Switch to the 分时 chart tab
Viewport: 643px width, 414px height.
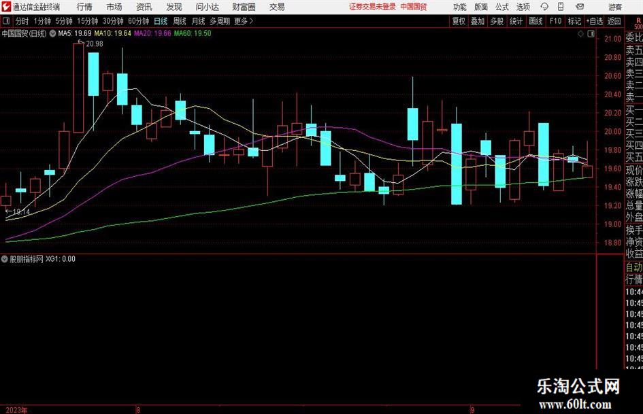tap(22, 21)
